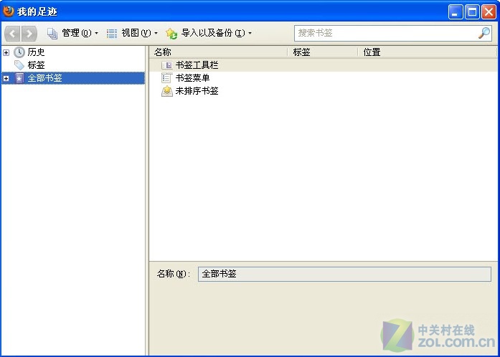This screenshot has height=357, width=500.
Task: Sort by the 标签 column header
Action: point(323,52)
